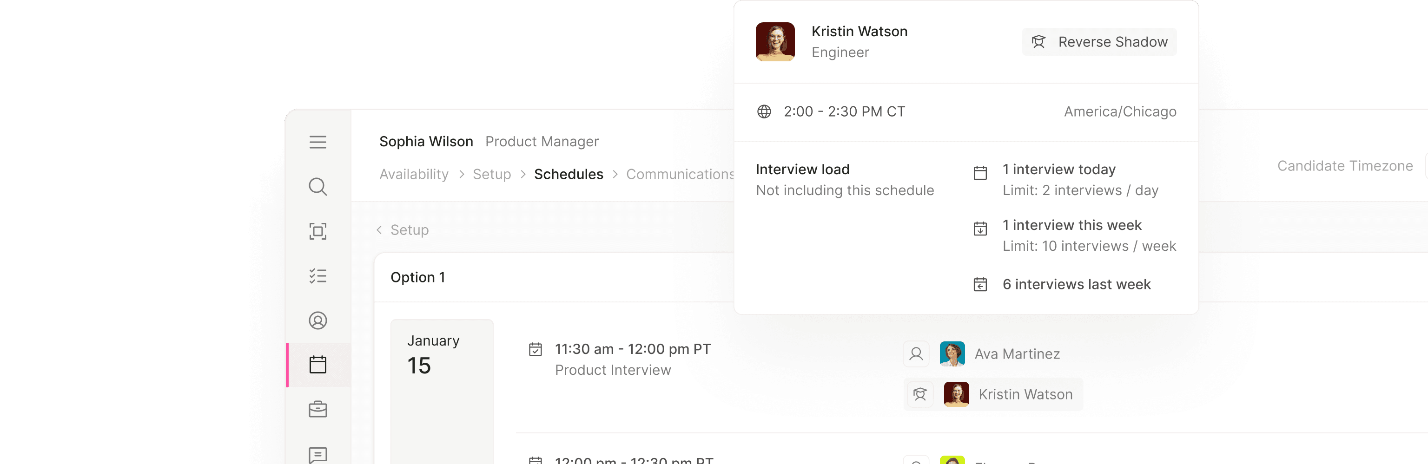
Task: Open the hamburger menu in sidebar
Action: 317,142
